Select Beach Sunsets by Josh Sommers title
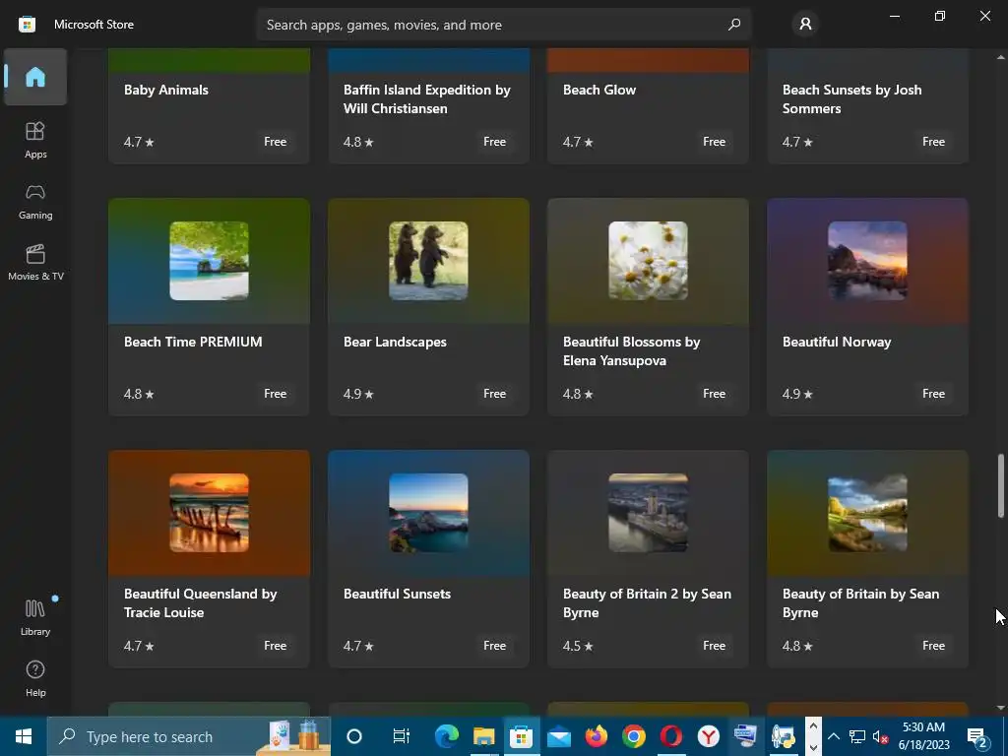The width and height of the screenshot is (1008, 756). pyautogui.click(x=851, y=99)
